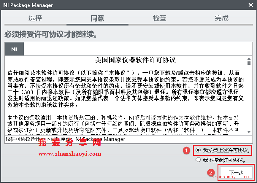257x183 pixels.
Task: Switch to the 同意 step tab
Action: [x=98, y=18]
